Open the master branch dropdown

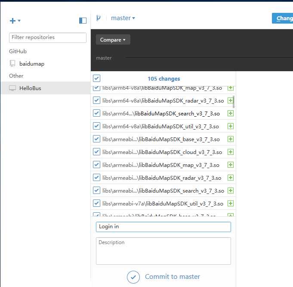pos(123,18)
